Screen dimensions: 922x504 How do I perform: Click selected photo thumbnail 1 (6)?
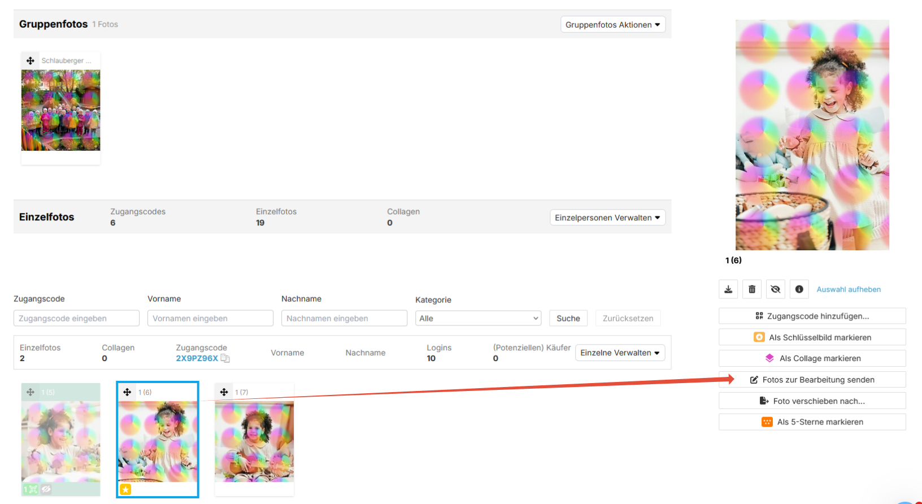click(158, 442)
